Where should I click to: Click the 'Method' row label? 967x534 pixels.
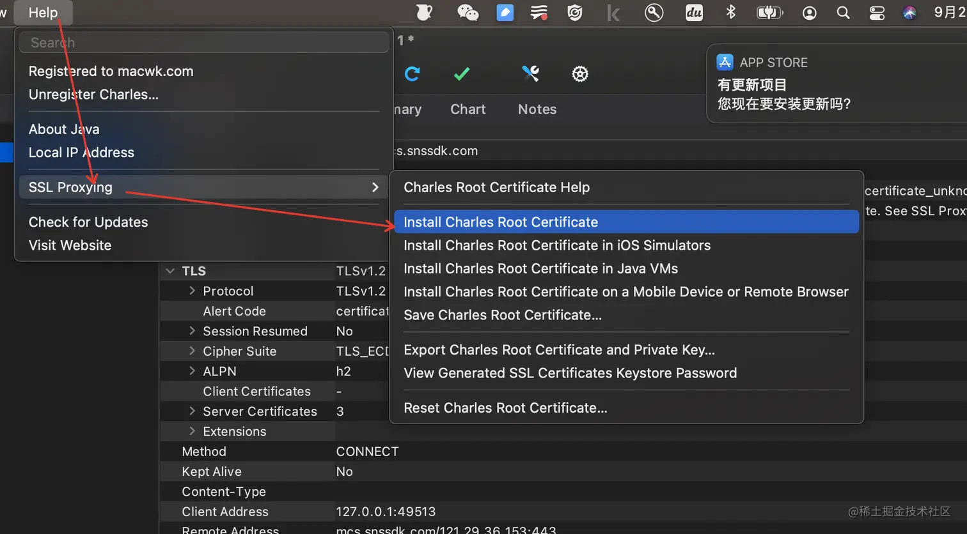[x=204, y=452]
